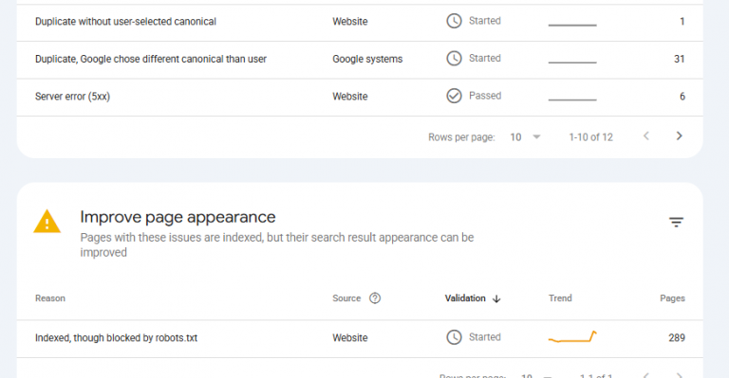
Task: Open rows per page dropdown in lower table
Action: pos(536,375)
